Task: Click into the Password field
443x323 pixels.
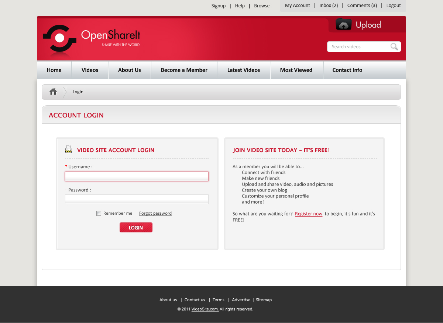Action: (137, 199)
